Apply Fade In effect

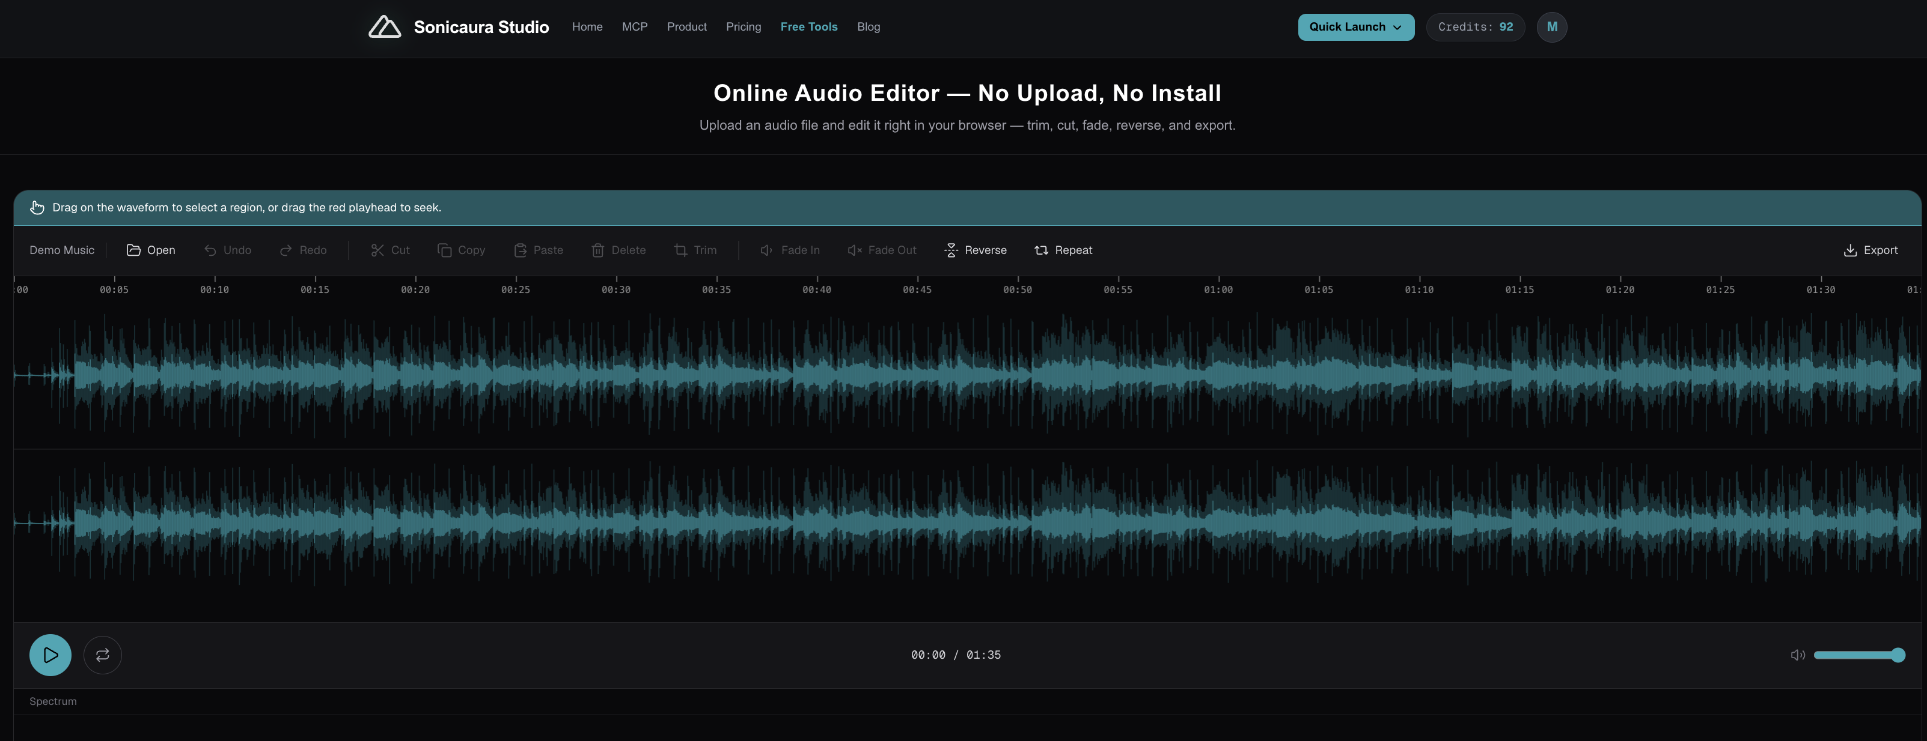(x=790, y=250)
